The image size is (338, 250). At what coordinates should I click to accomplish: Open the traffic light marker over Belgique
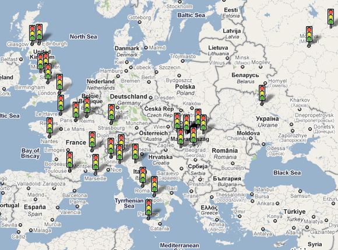[x=87, y=105]
